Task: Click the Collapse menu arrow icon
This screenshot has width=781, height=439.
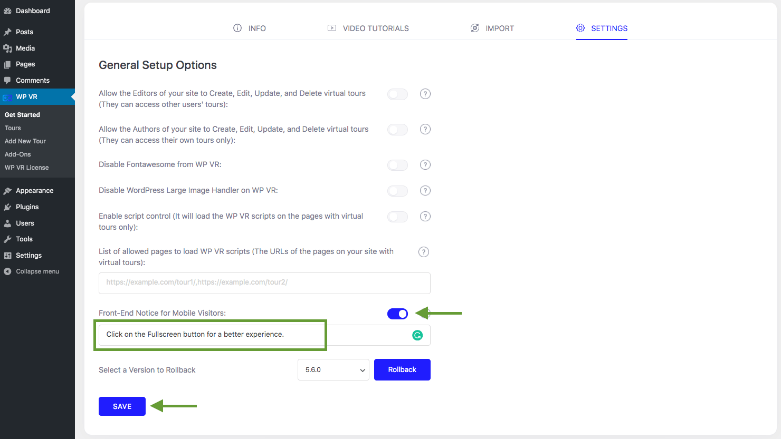Action: pyautogui.click(x=7, y=271)
